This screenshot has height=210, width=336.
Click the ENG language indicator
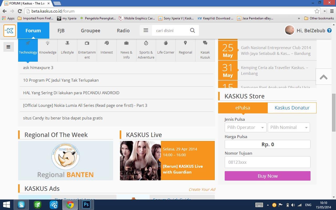pyautogui.click(x=308, y=205)
